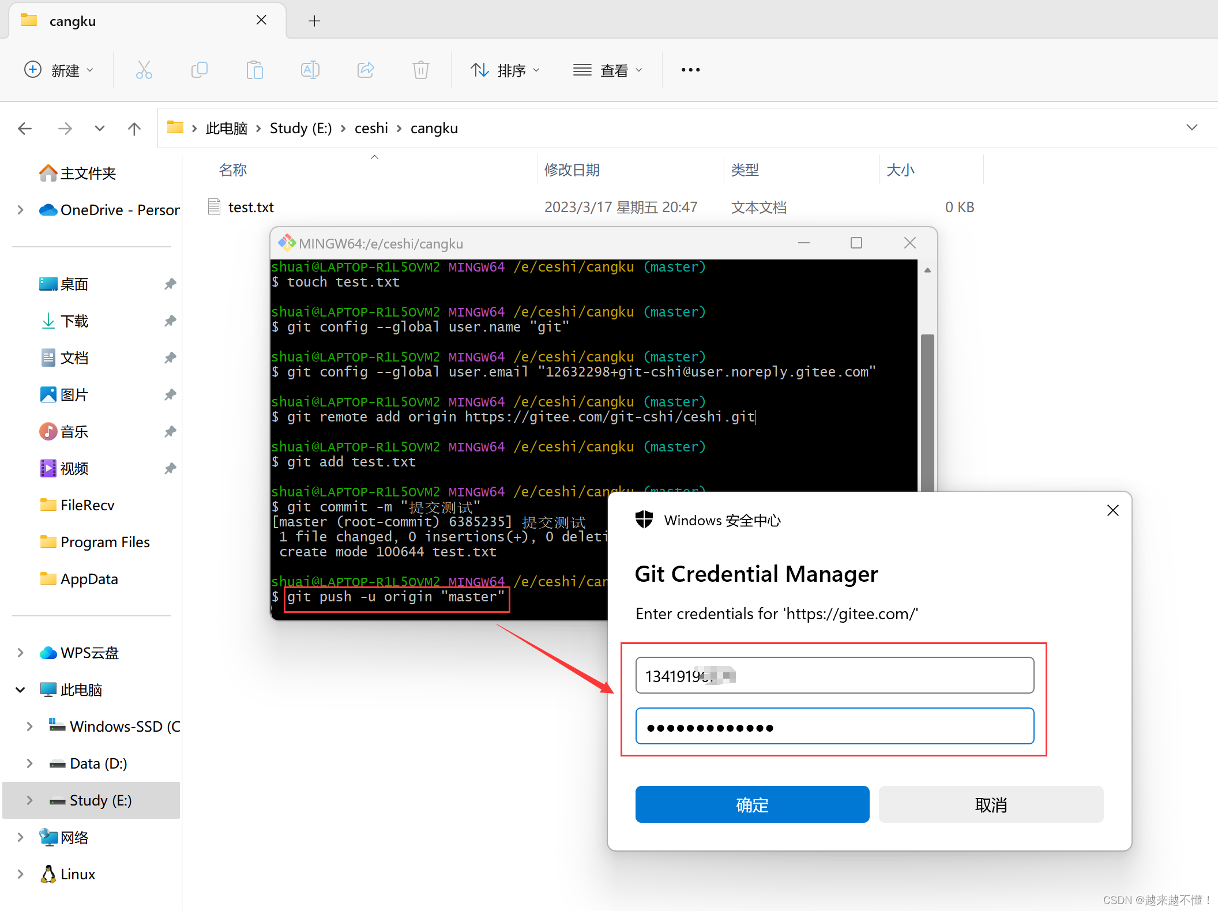Confirm credentials with 确定 button
Screen dimensions: 1218x911
click(752, 804)
